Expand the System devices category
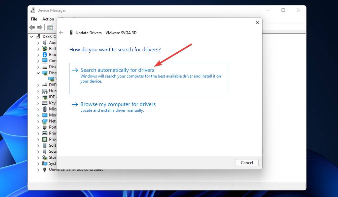The height and width of the screenshot is (197, 338). tap(38, 164)
